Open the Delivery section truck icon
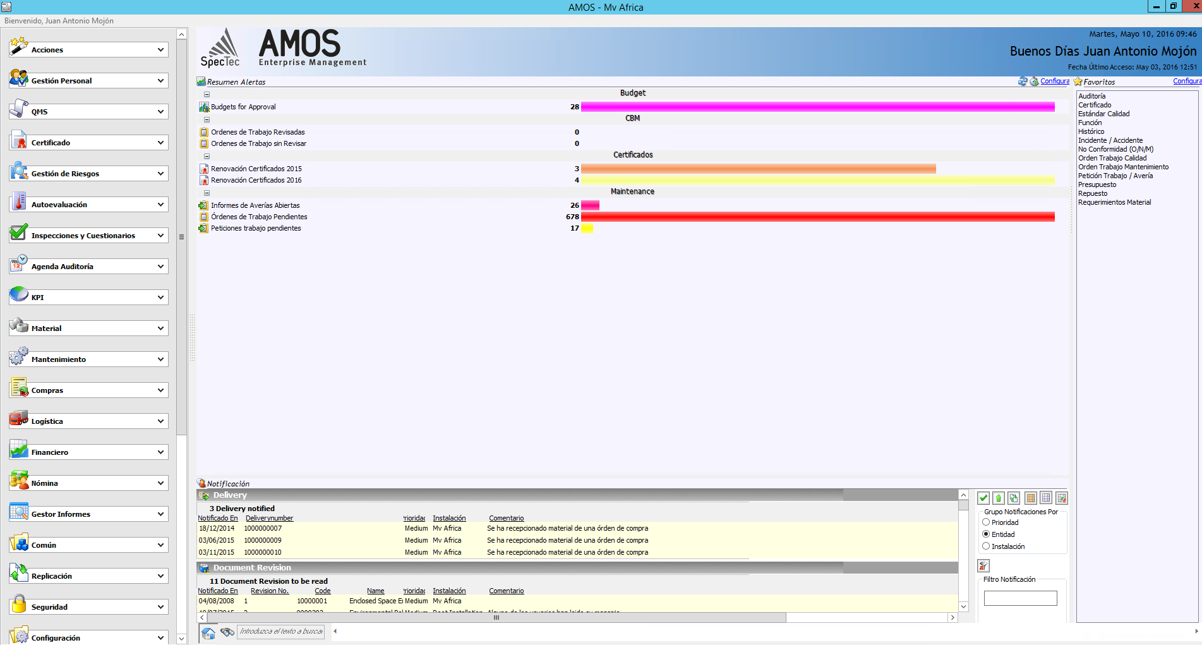The image size is (1202, 645). (x=203, y=495)
